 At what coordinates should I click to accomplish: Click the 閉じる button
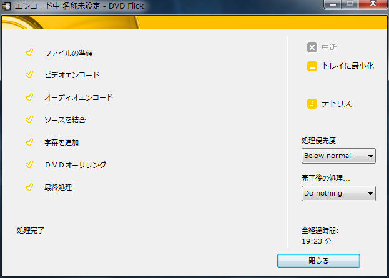tap(318, 261)
